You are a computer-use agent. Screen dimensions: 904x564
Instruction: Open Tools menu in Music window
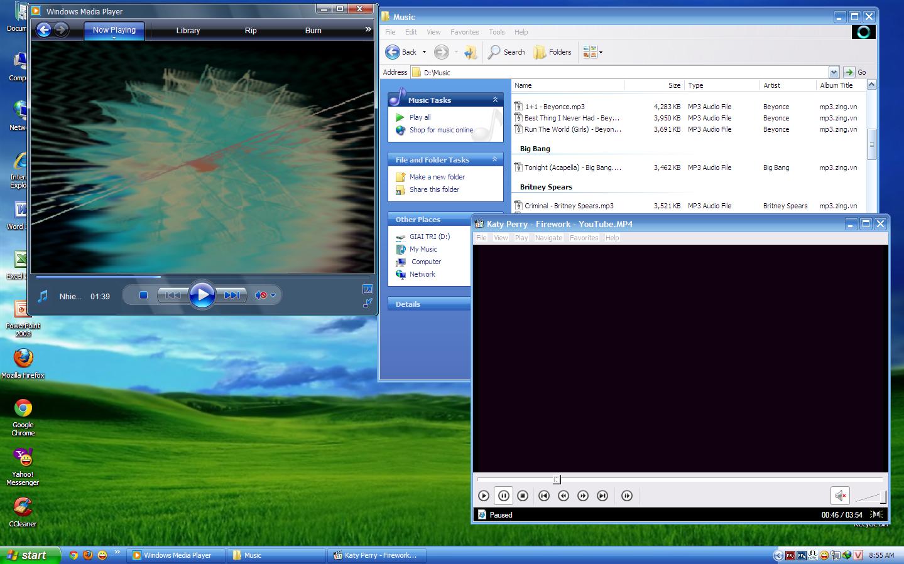coord(497,32)
